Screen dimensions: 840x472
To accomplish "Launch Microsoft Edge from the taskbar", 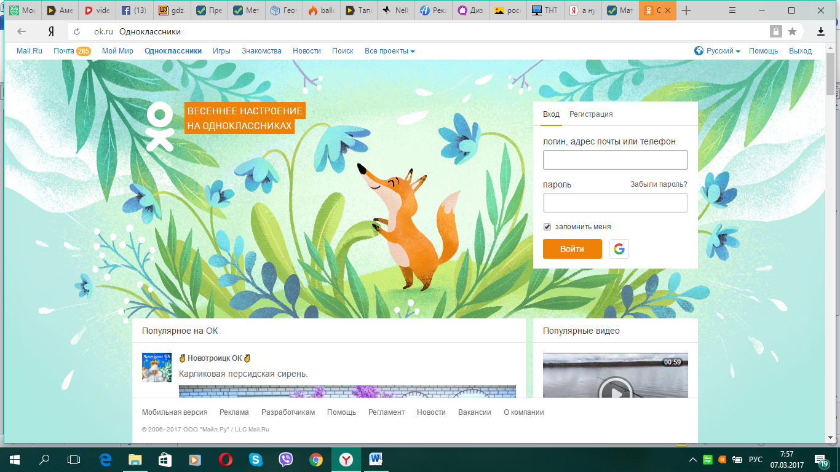I will point(106,459).
